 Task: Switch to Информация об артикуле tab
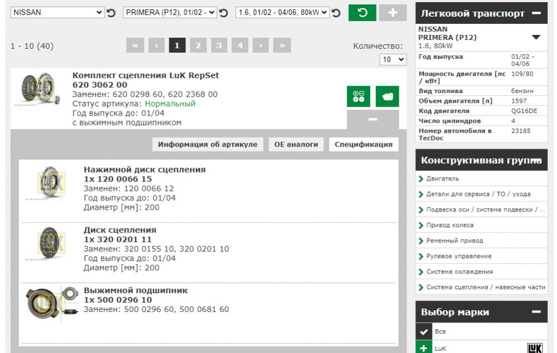point(208,144)
